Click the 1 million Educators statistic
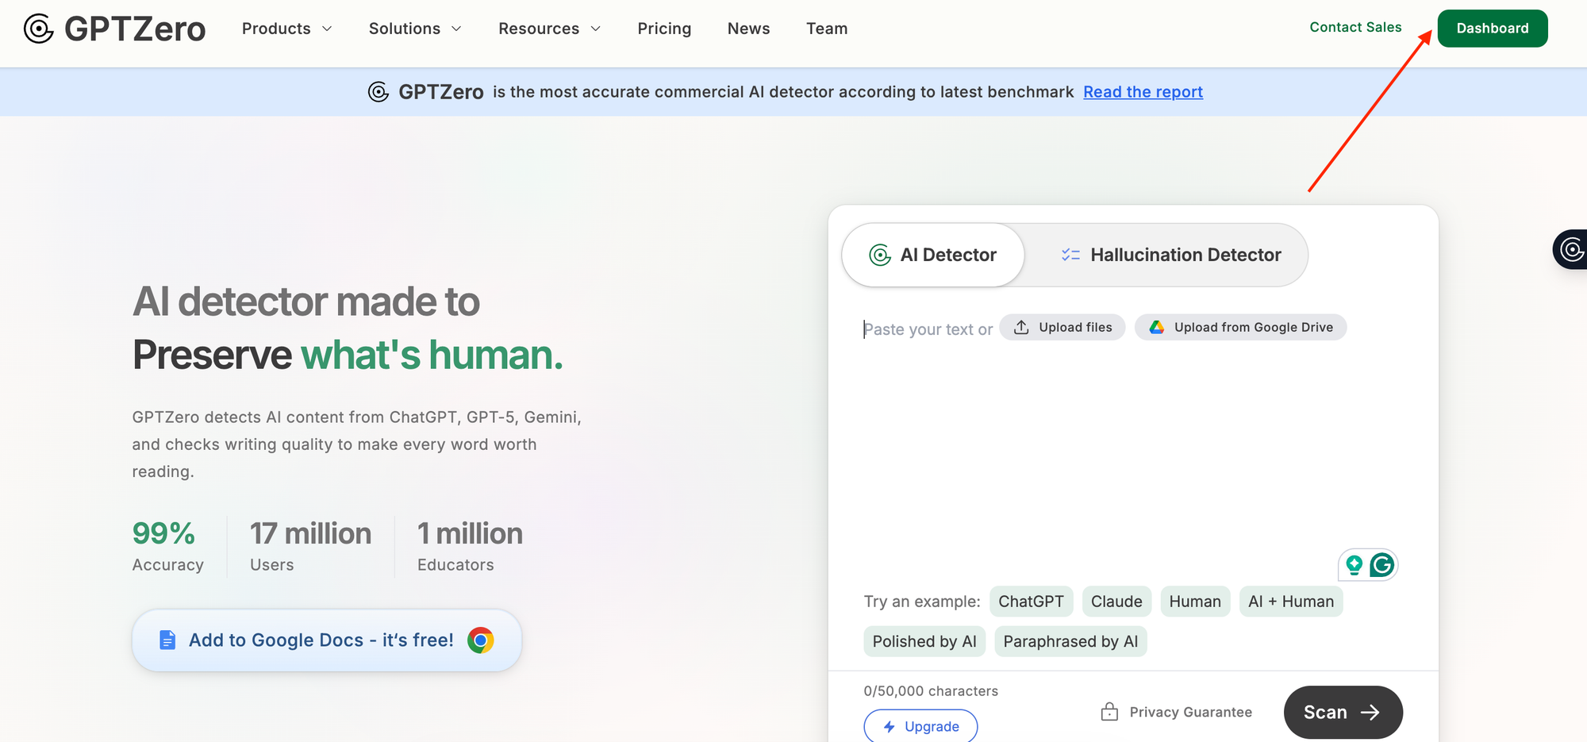The width and height of the screenshot is (1587, 742). 470,546
